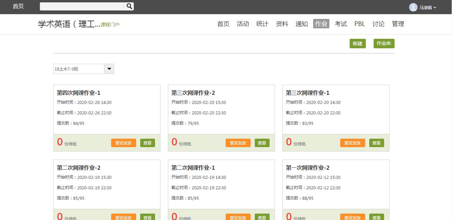Open the 课程门户 link
This screenshot has width=452, height=220.
point(110,25)
